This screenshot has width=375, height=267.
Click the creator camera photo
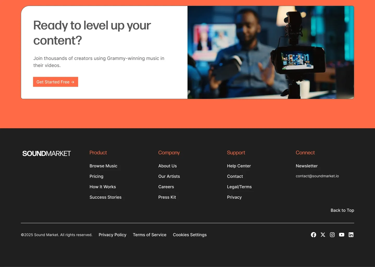pos(271,52)
